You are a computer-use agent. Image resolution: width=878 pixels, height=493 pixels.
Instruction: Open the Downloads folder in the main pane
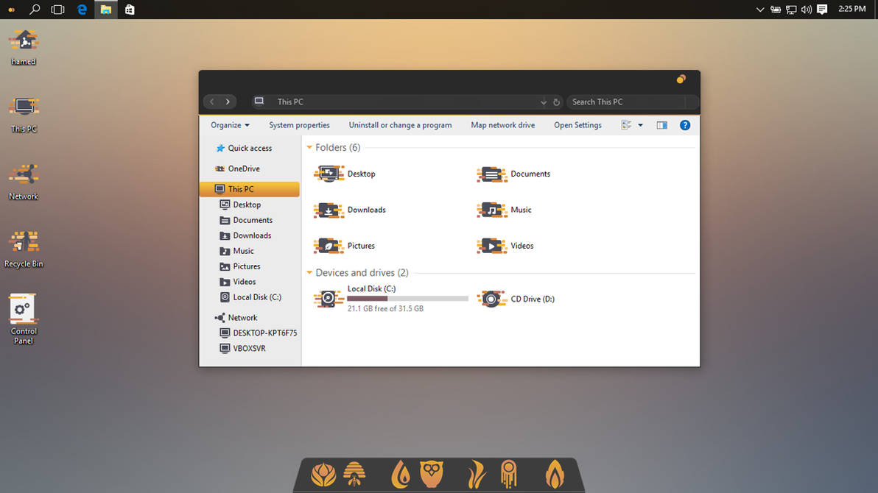point(367,210)
